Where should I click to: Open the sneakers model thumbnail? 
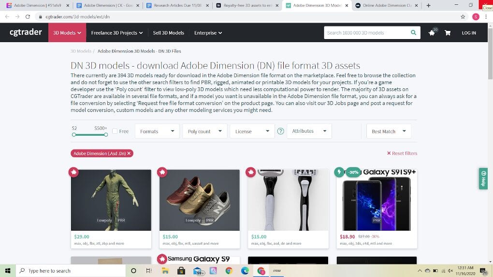[x=200, y=200]
